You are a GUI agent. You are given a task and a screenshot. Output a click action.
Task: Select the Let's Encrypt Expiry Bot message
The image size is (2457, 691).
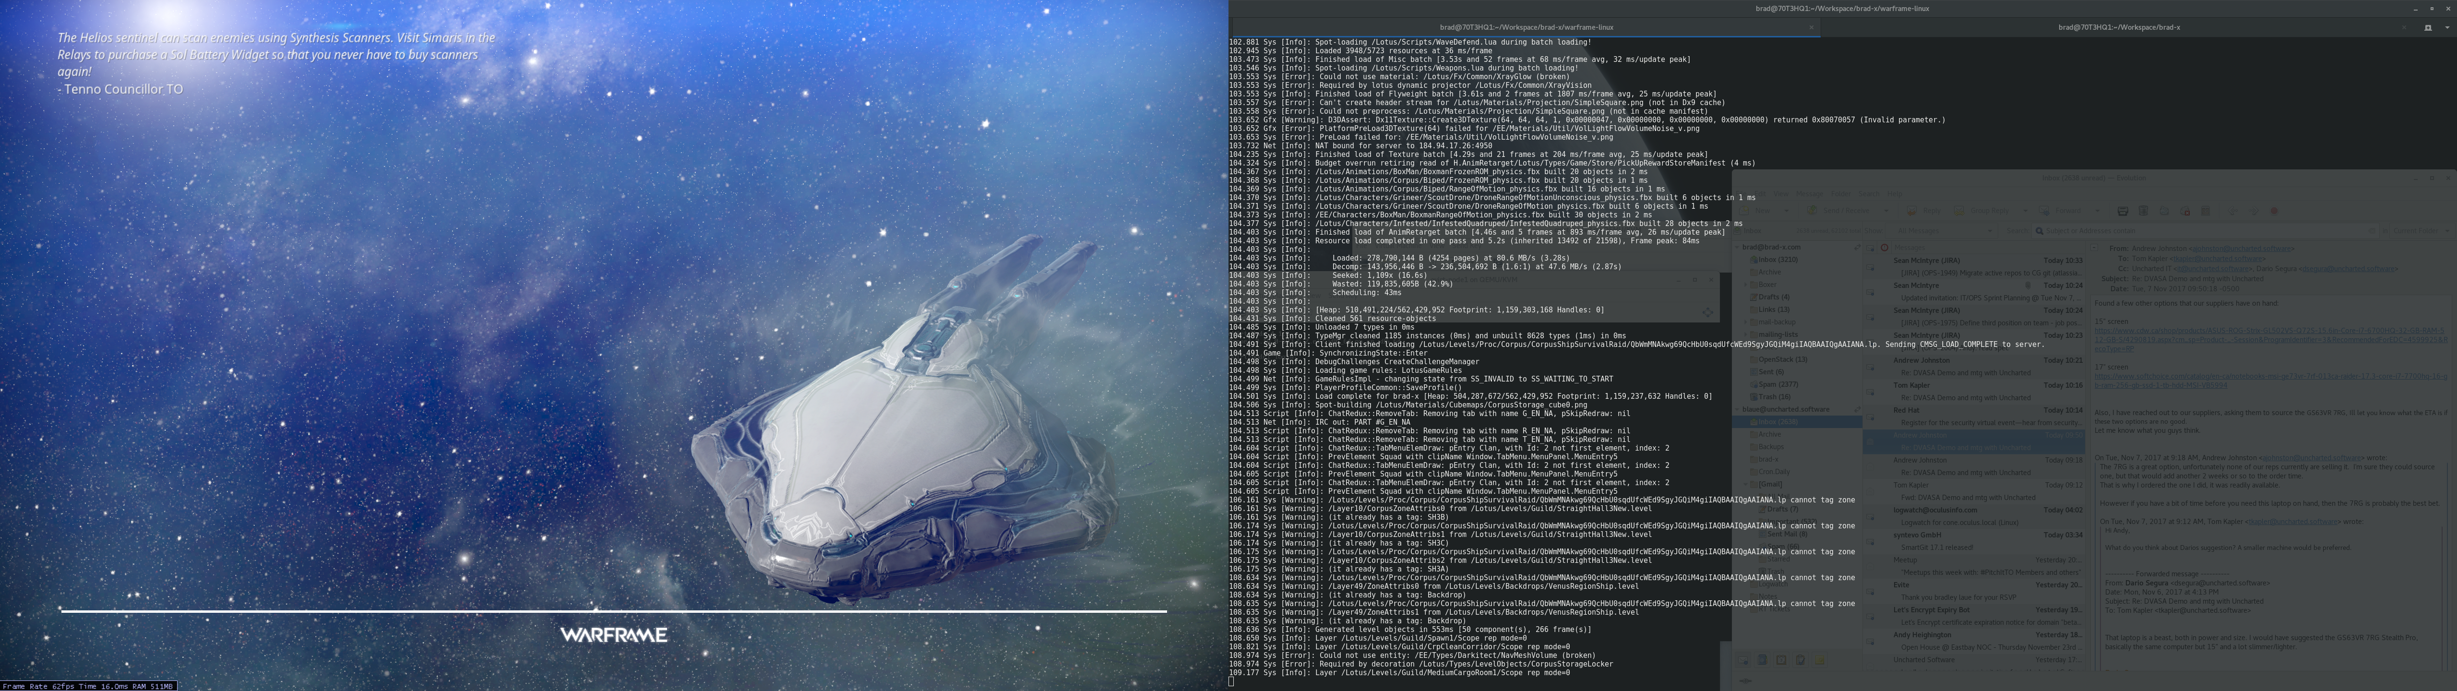1974,616
